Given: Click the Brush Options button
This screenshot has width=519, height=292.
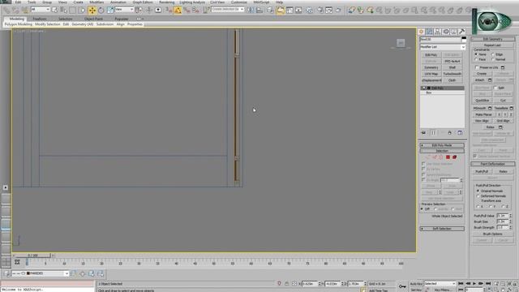Looking at the screenshot, I should coord(492,234).
